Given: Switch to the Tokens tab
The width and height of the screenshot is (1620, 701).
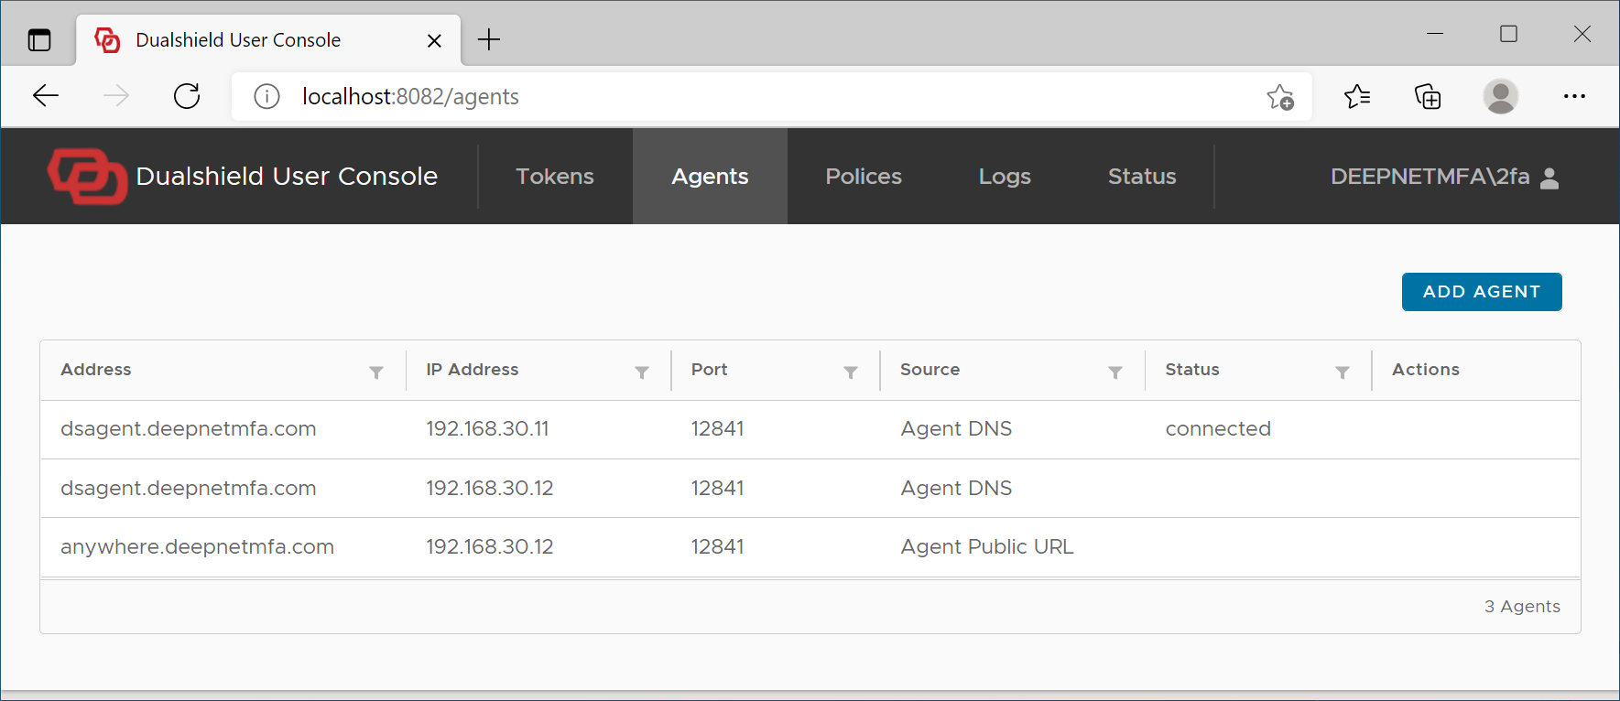Looking at the screenshot, I should [555, 177].
